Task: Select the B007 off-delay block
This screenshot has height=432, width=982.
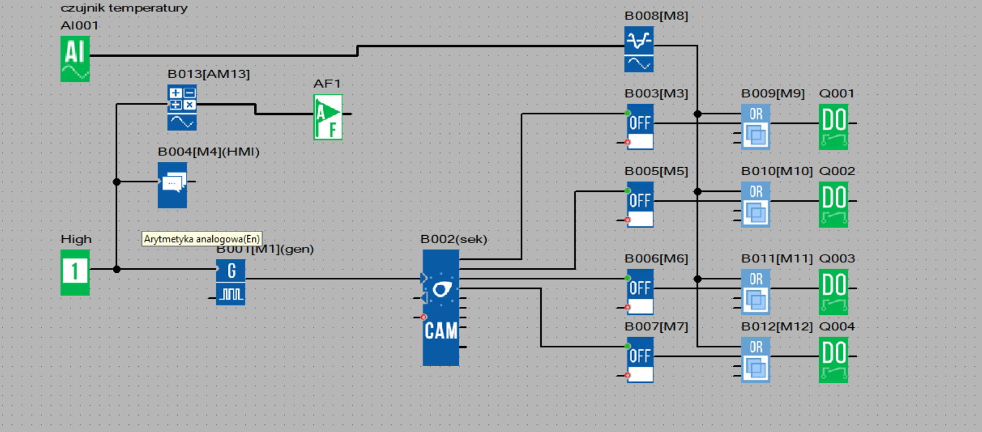Action: click(x=640, y=360)
